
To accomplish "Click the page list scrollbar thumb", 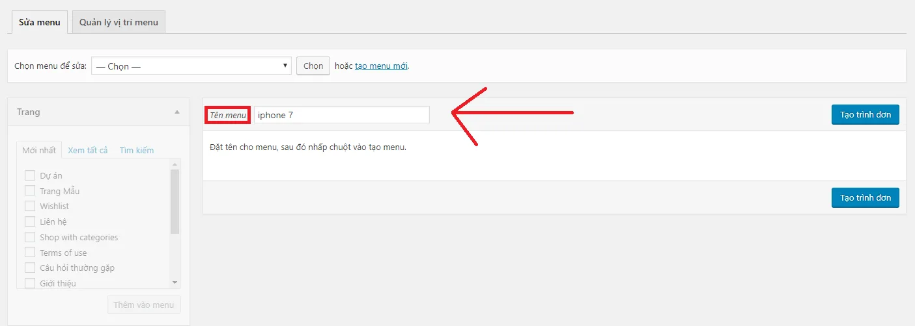I will point(175,201).
